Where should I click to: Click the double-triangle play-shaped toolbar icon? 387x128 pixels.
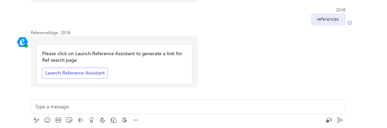click(80, 120)
